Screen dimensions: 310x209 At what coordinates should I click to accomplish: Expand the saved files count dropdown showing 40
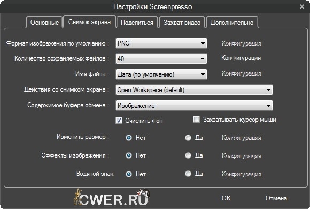pos(161,59)
